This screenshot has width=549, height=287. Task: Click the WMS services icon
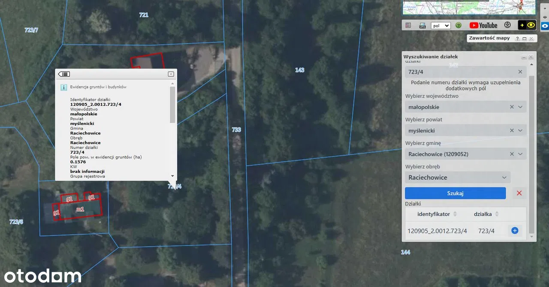coord(422,25)
